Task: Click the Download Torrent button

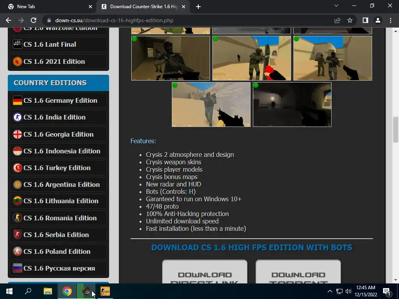Action: point(298,271)
